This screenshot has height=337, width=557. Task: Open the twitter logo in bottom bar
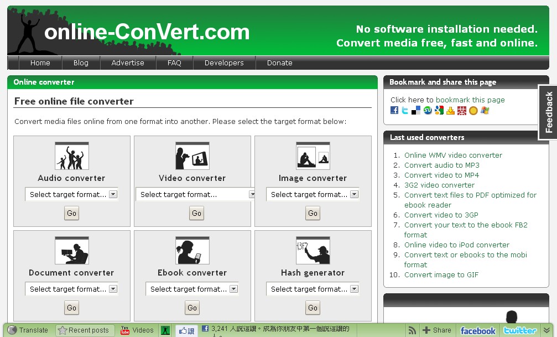click(520, 330)
